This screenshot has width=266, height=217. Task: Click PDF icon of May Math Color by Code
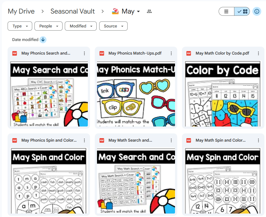click(x=189, y=53)
